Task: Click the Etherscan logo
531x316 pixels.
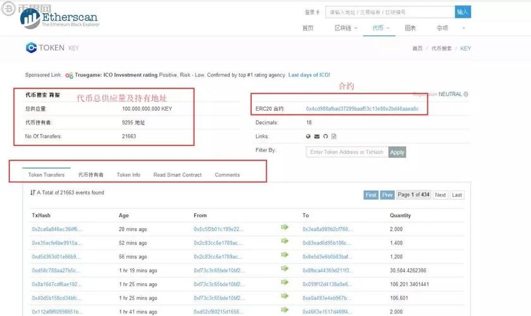Action: tap(59, 18)
